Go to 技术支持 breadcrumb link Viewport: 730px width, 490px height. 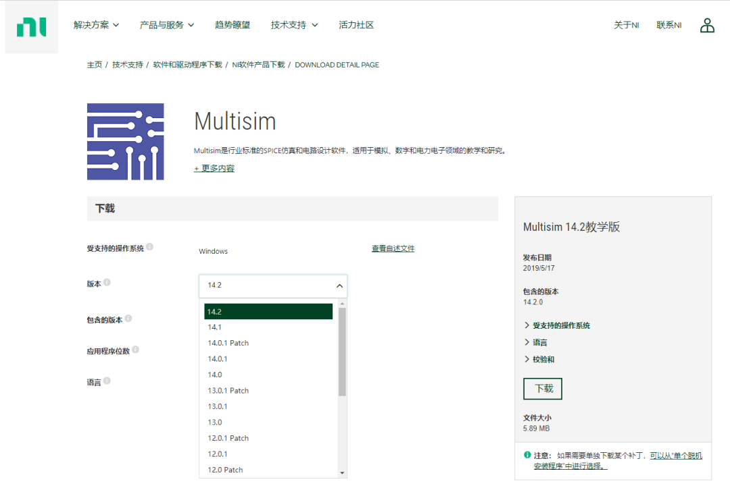[128, 65]
